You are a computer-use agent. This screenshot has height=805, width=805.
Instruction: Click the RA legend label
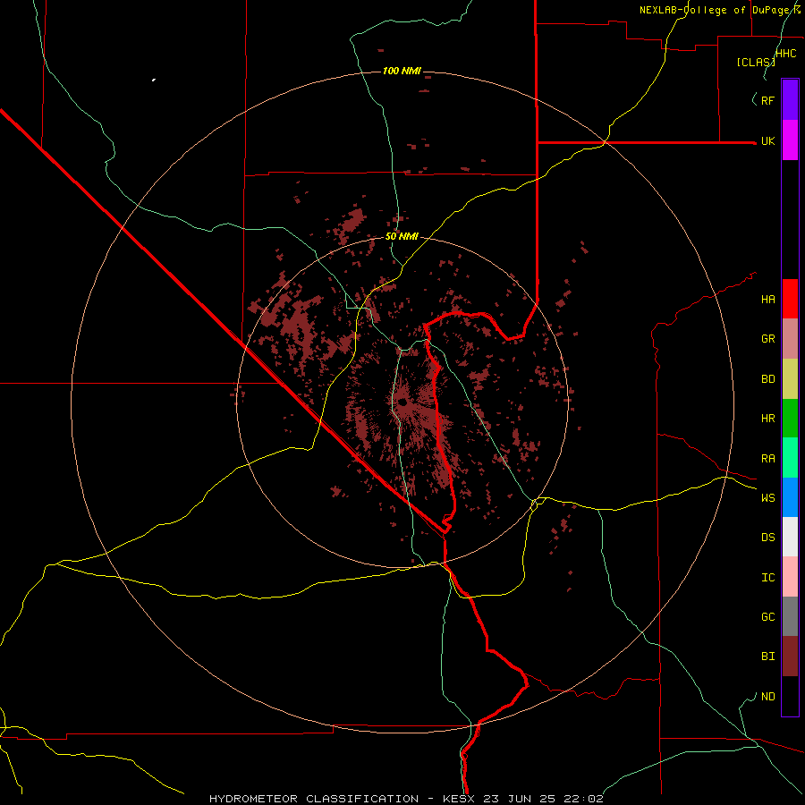pos(767,459)
